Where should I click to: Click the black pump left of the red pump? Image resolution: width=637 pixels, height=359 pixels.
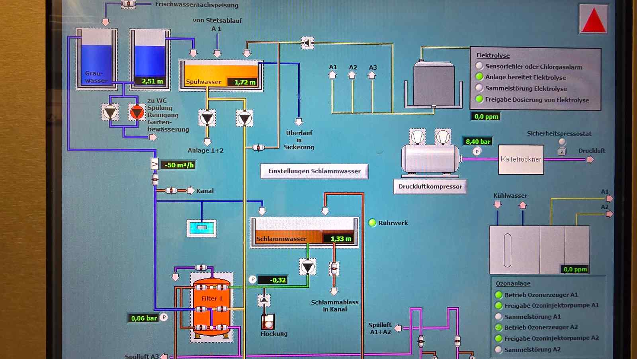tap(110, 112)
